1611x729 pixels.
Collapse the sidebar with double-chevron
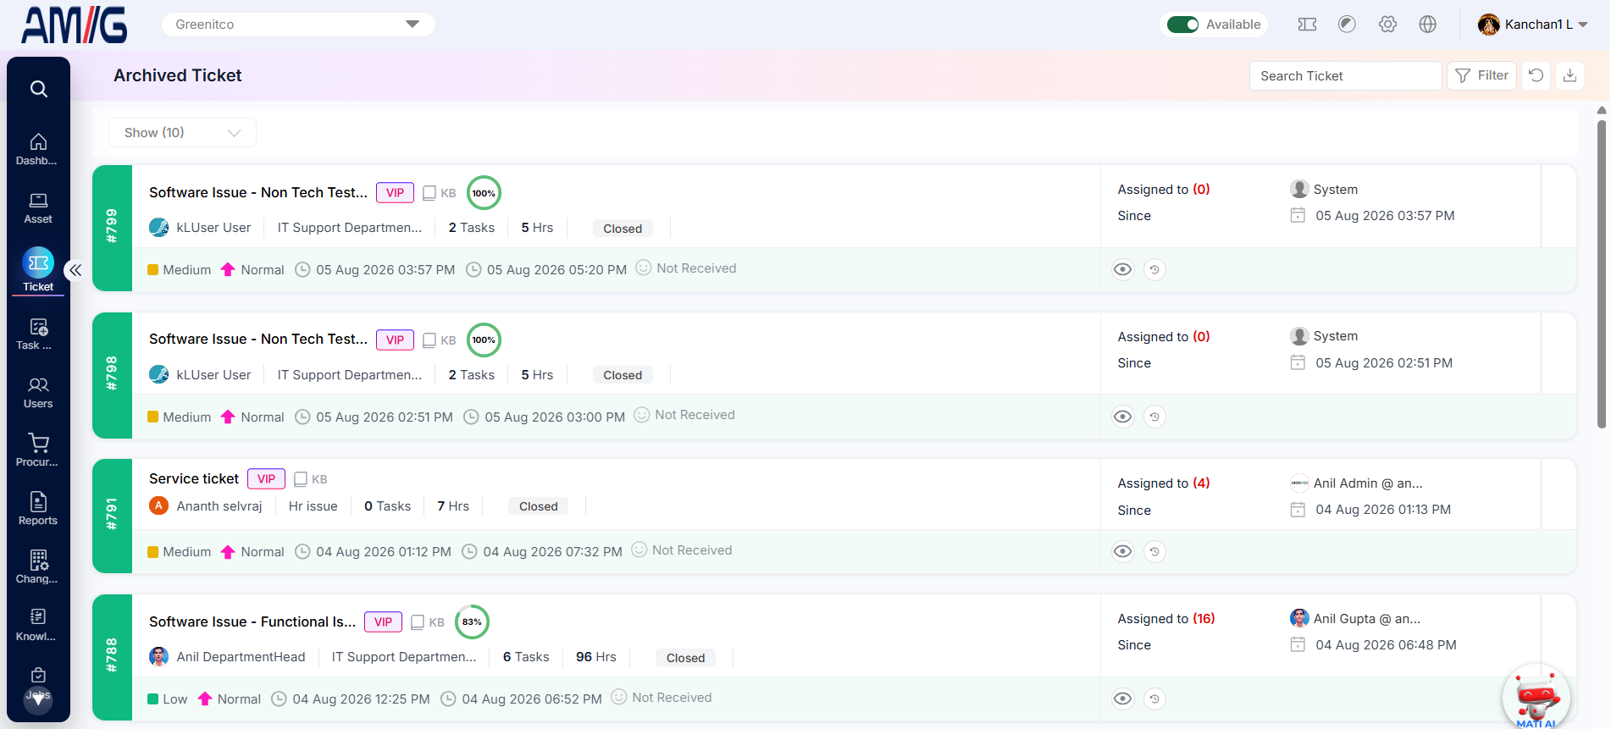point(75,270)
